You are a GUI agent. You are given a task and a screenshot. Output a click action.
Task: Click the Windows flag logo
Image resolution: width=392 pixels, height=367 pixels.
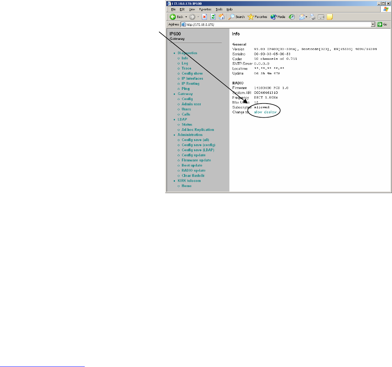(x=386, y=9)
